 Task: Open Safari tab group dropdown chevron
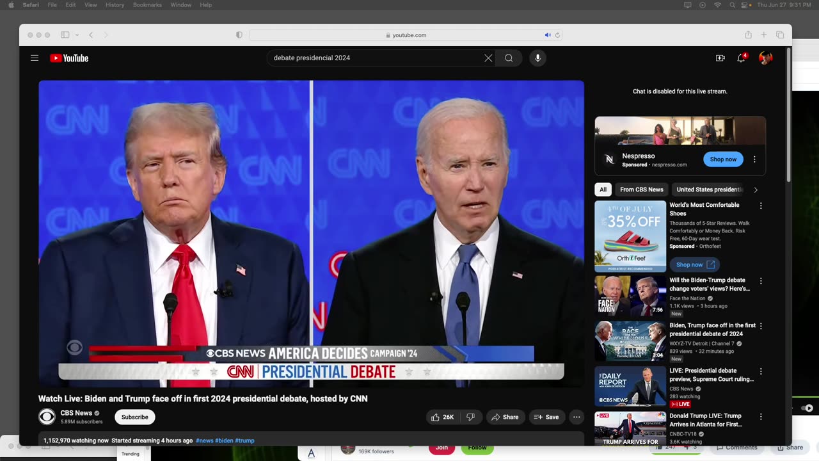click(77, 35)
